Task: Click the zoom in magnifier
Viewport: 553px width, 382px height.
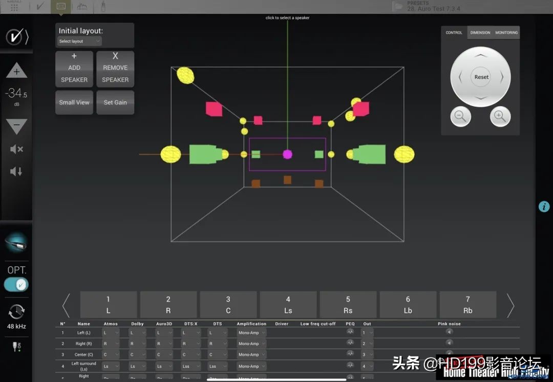Action: pyautogui.click(x=500, y=117)
